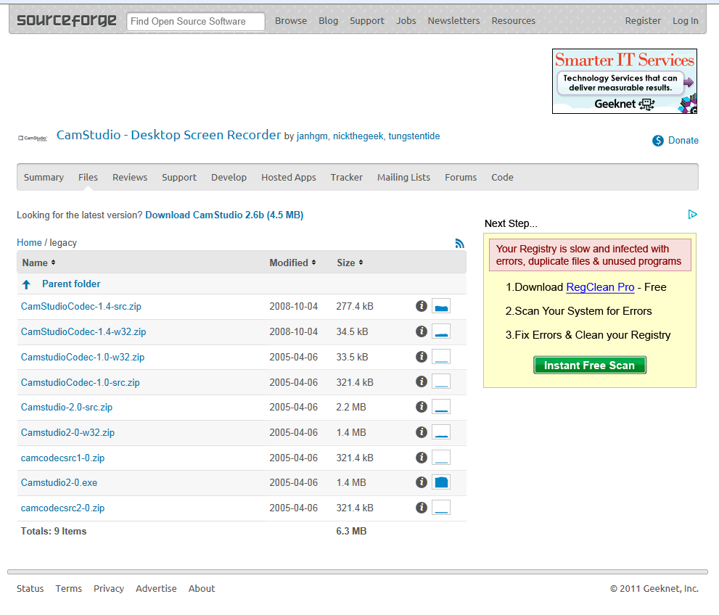Viewport: 719px width, 615px height.
Task: Click the CamStudio project logo
Action: pyautogui.click(x=33, y=138)
